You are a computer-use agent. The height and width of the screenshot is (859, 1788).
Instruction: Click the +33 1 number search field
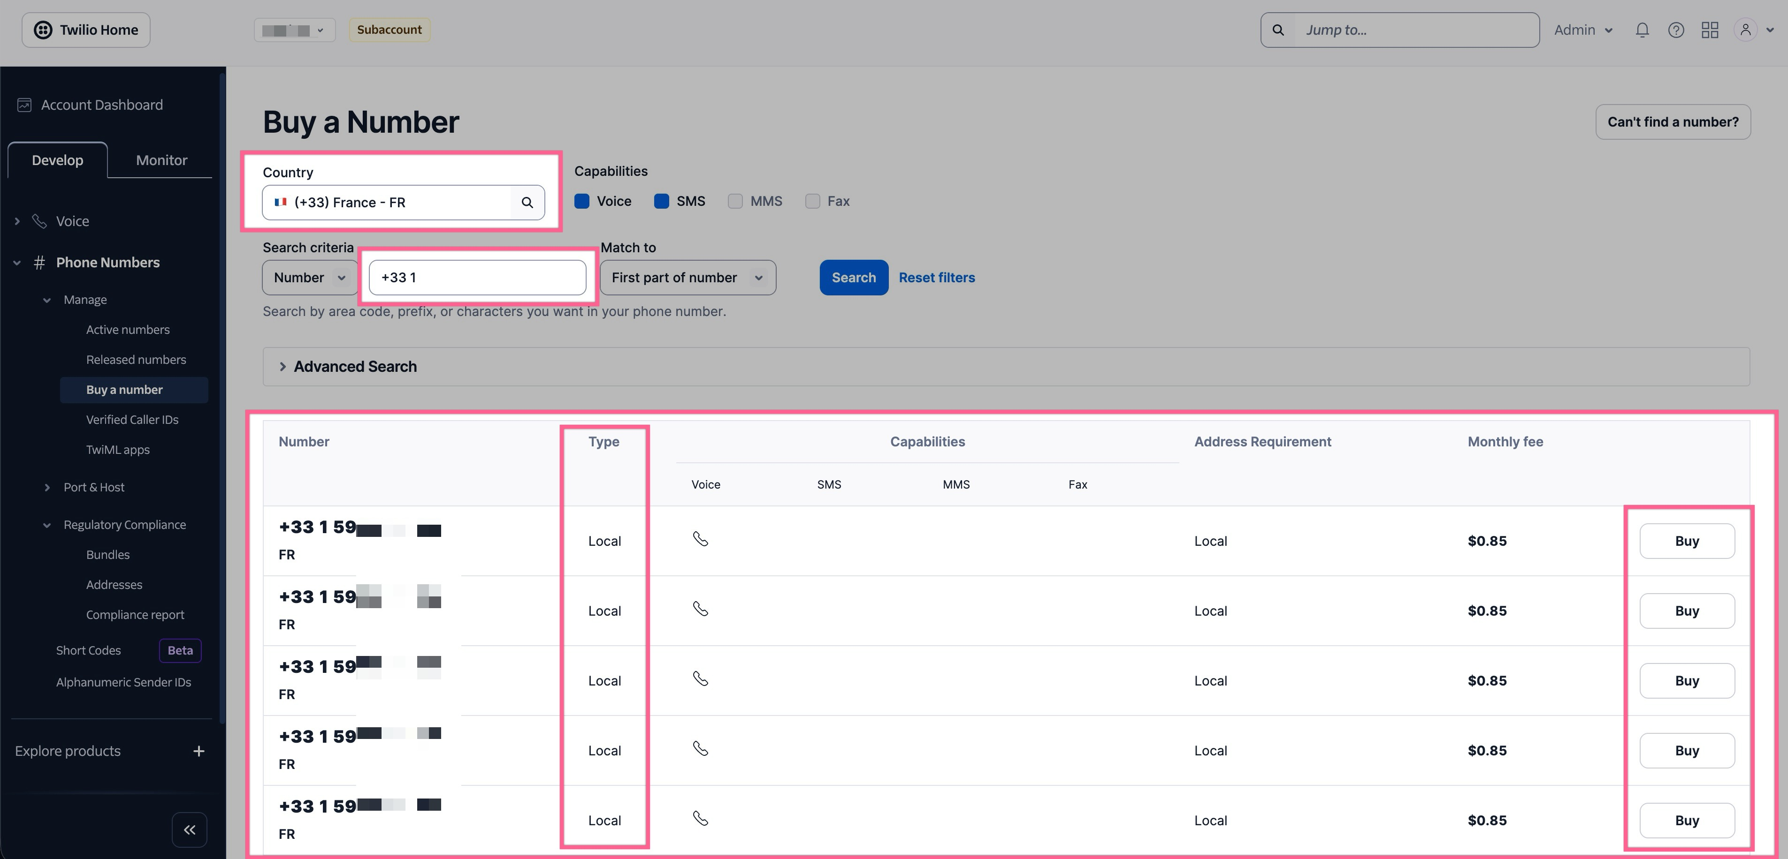coord(478,277)
